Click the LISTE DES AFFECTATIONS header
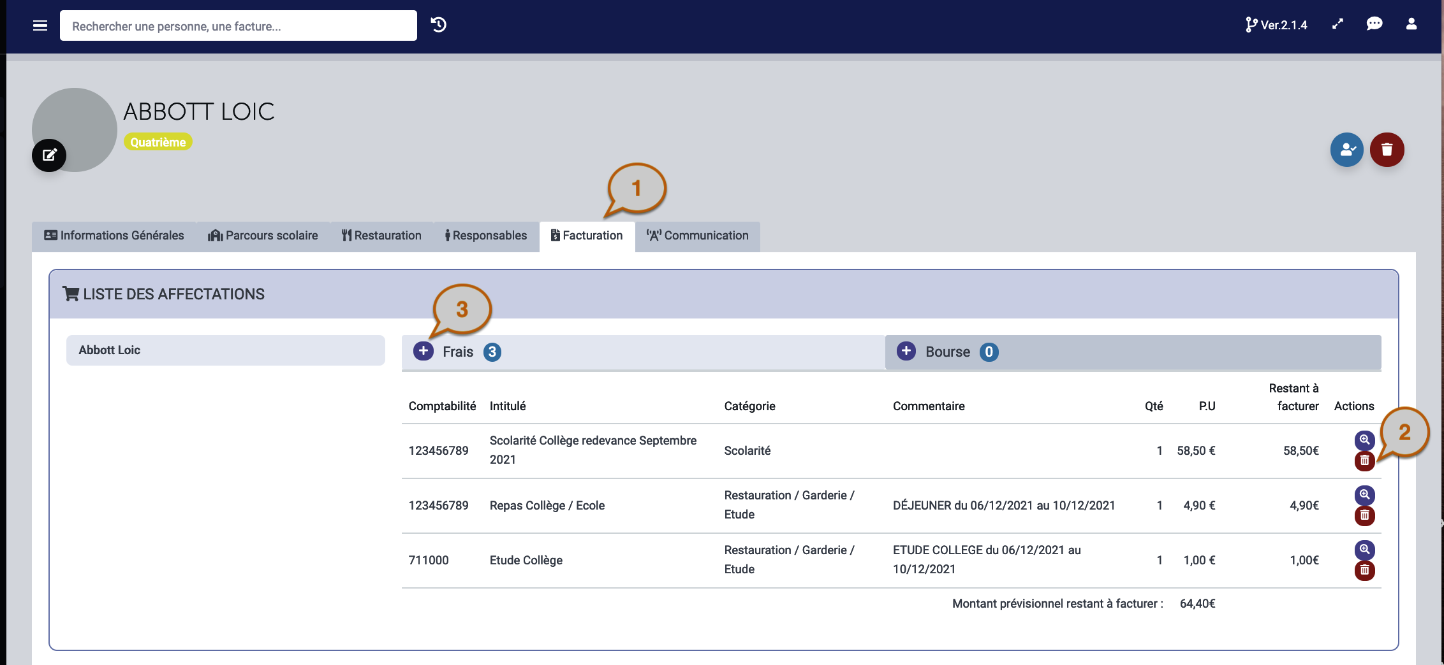 click(x=163, y=294)
